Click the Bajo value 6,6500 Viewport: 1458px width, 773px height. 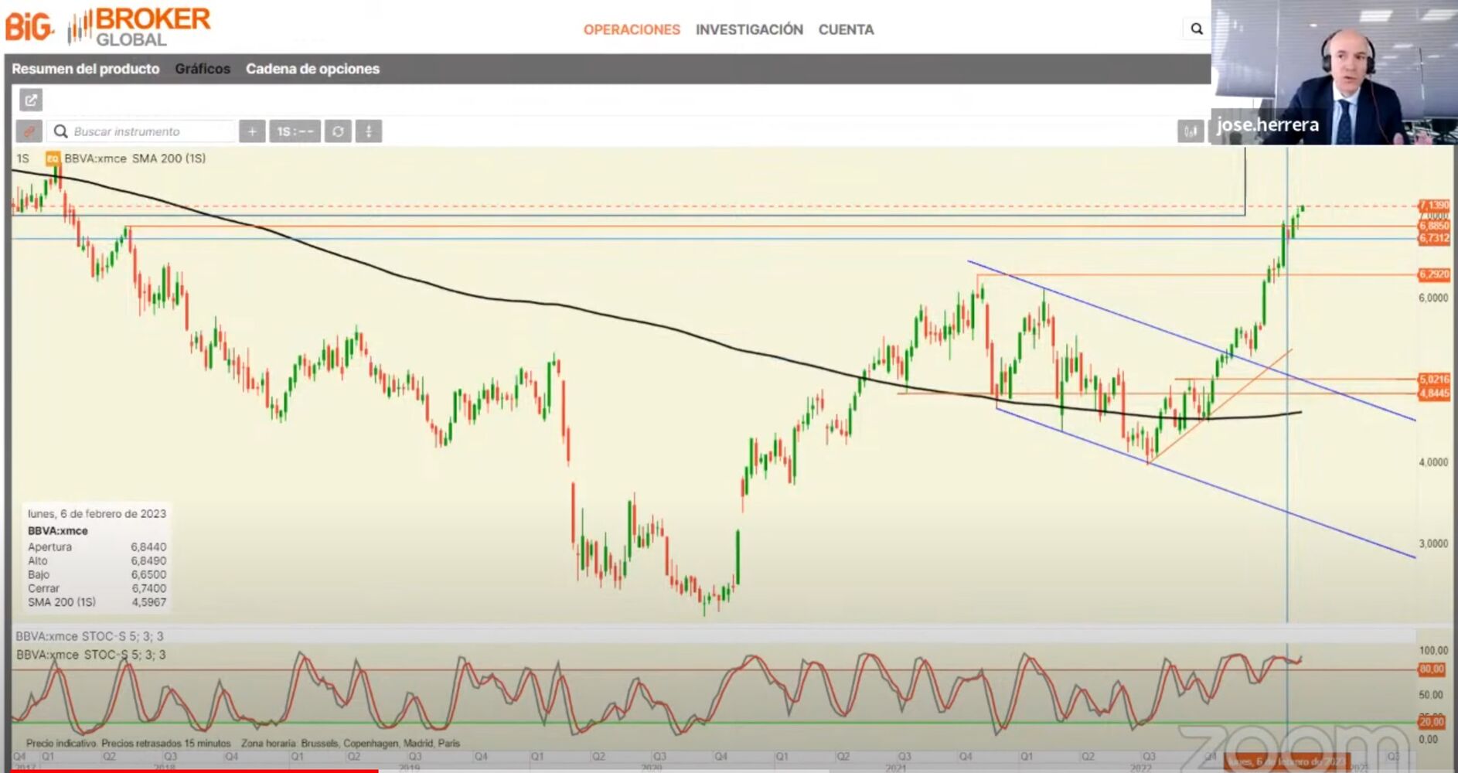pos(148,574)
